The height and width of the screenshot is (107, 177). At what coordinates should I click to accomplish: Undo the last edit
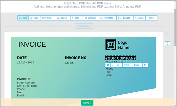pyautogui.click(x=140, y=18)
